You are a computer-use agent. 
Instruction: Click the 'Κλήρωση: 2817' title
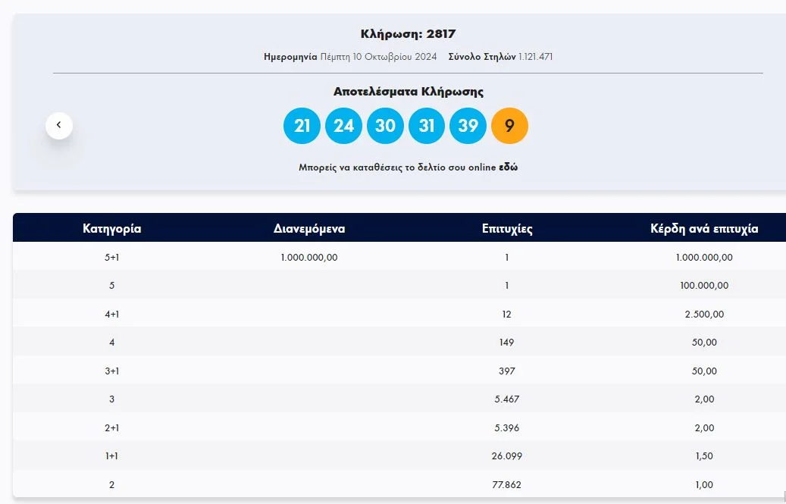(408, 34)
